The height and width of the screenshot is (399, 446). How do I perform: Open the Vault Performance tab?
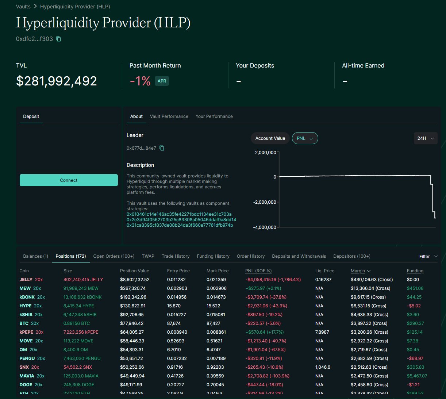pos(169,116)
